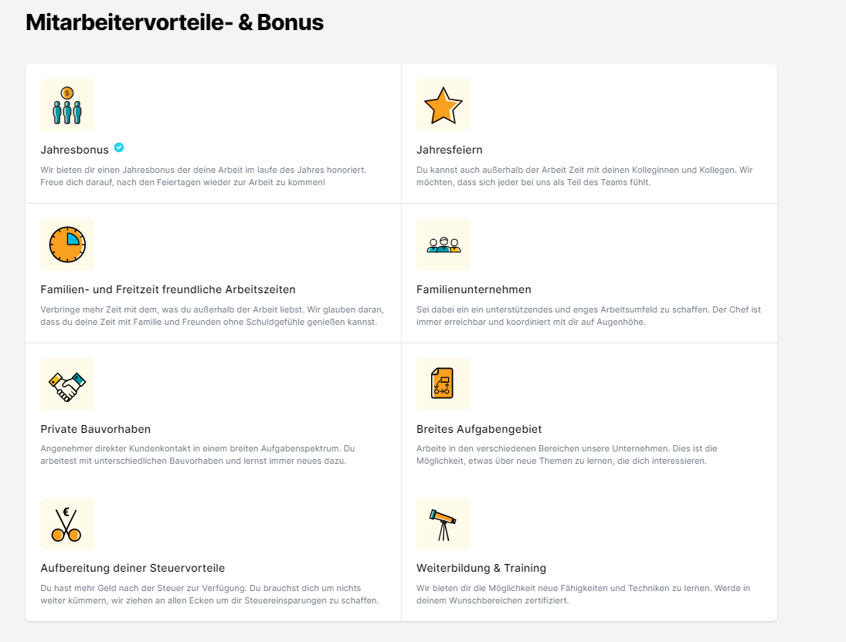
Task: Click the orange star Jahresfeiern icon
Action: click(x=443, y=105)
